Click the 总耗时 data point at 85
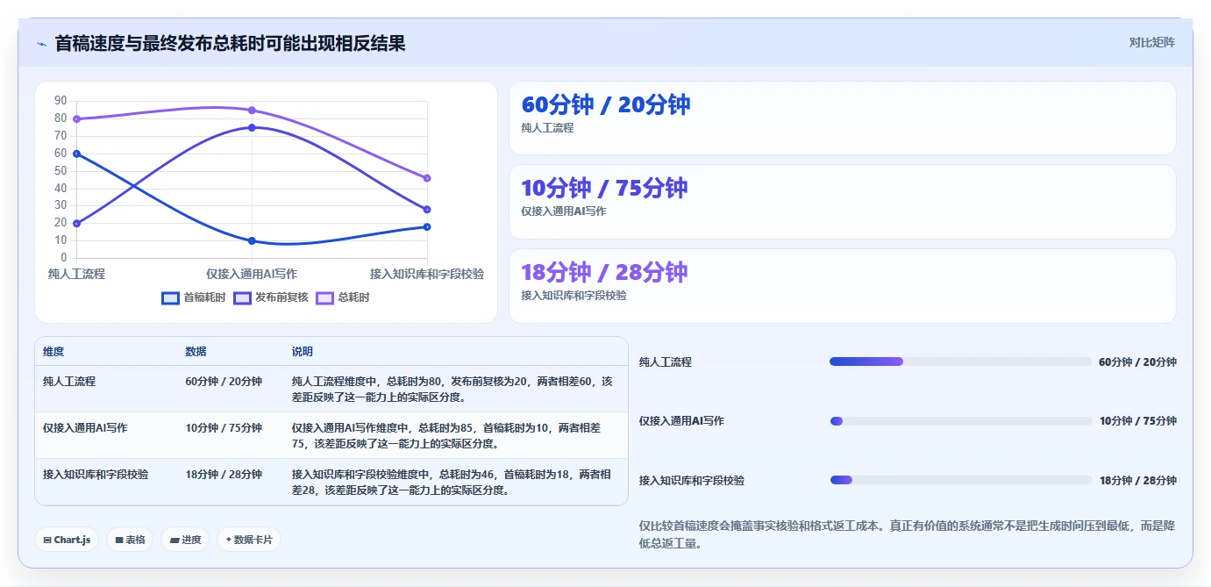This screenshot has height=587, width=1211. pos(252,110)
